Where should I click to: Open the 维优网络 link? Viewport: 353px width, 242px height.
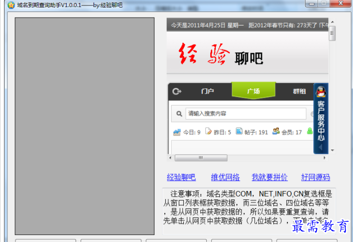click(225, 177)
